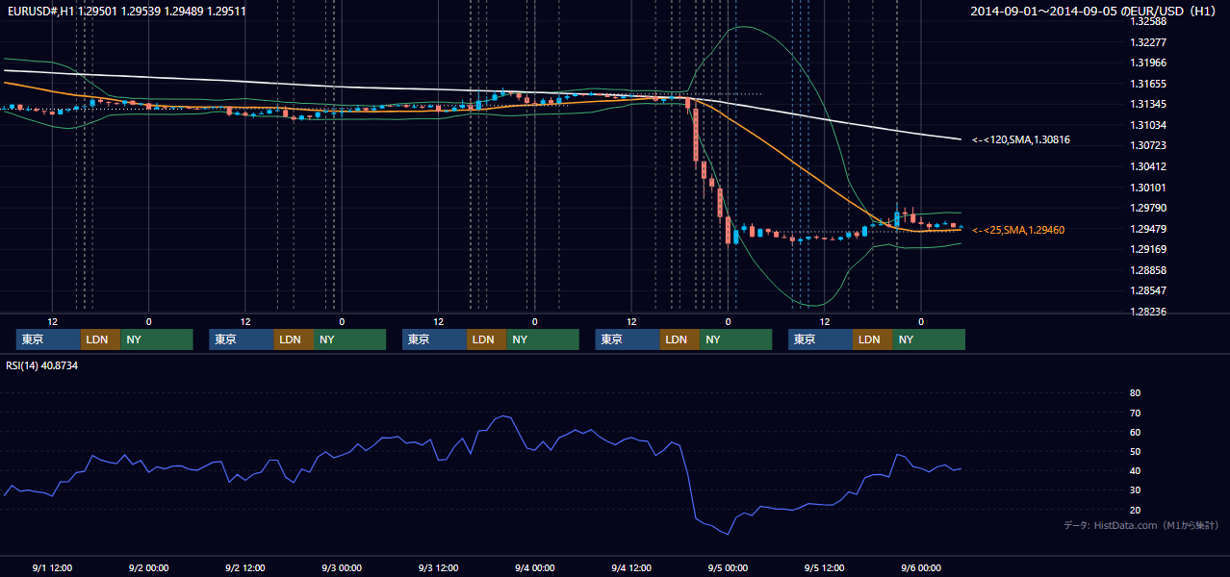Select price axis value 1.31966
Screen dimensions: 1230x577
[1148, 63]
